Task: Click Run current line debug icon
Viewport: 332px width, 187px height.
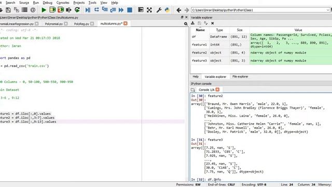Action: pyautogui.click(x=96, y=10)
